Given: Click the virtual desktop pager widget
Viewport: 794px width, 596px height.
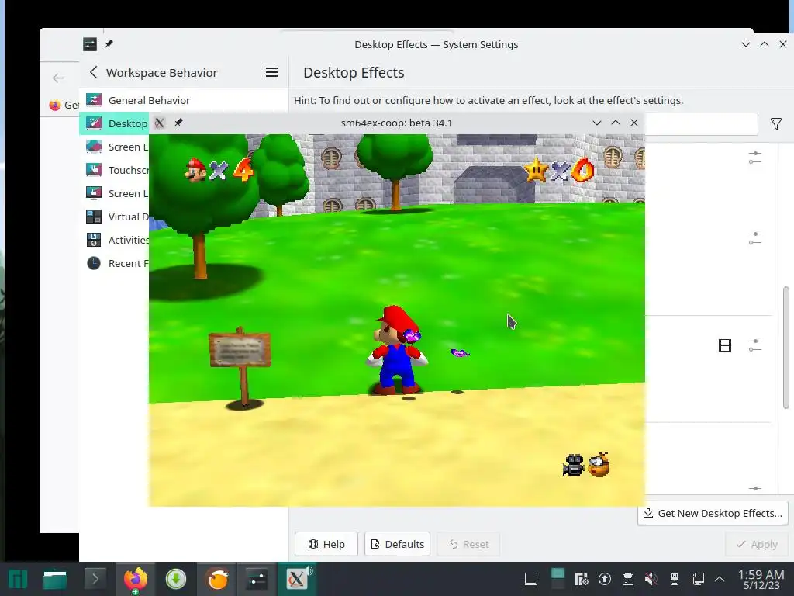Looking at the screenshot, I should tap(558, 579).
